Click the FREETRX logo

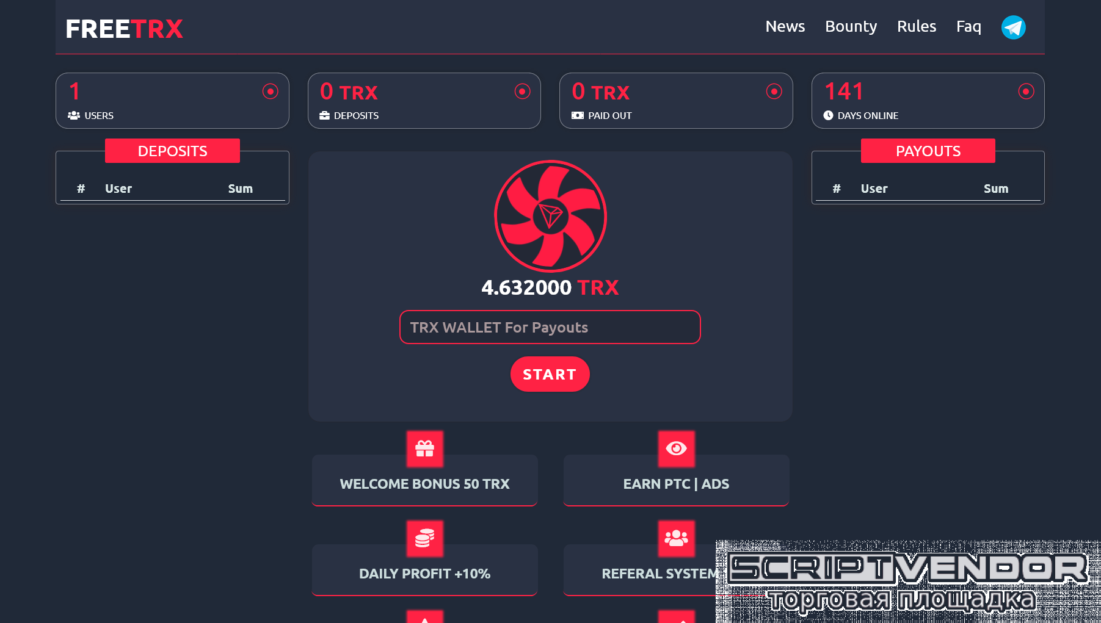tap(124, 29)
